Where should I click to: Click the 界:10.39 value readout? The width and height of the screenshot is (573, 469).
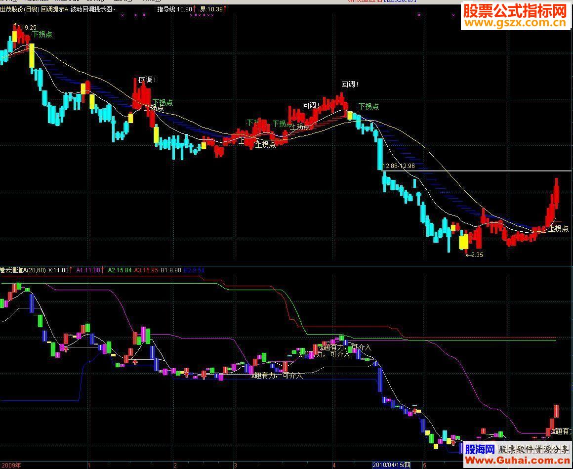click(211, 9)
